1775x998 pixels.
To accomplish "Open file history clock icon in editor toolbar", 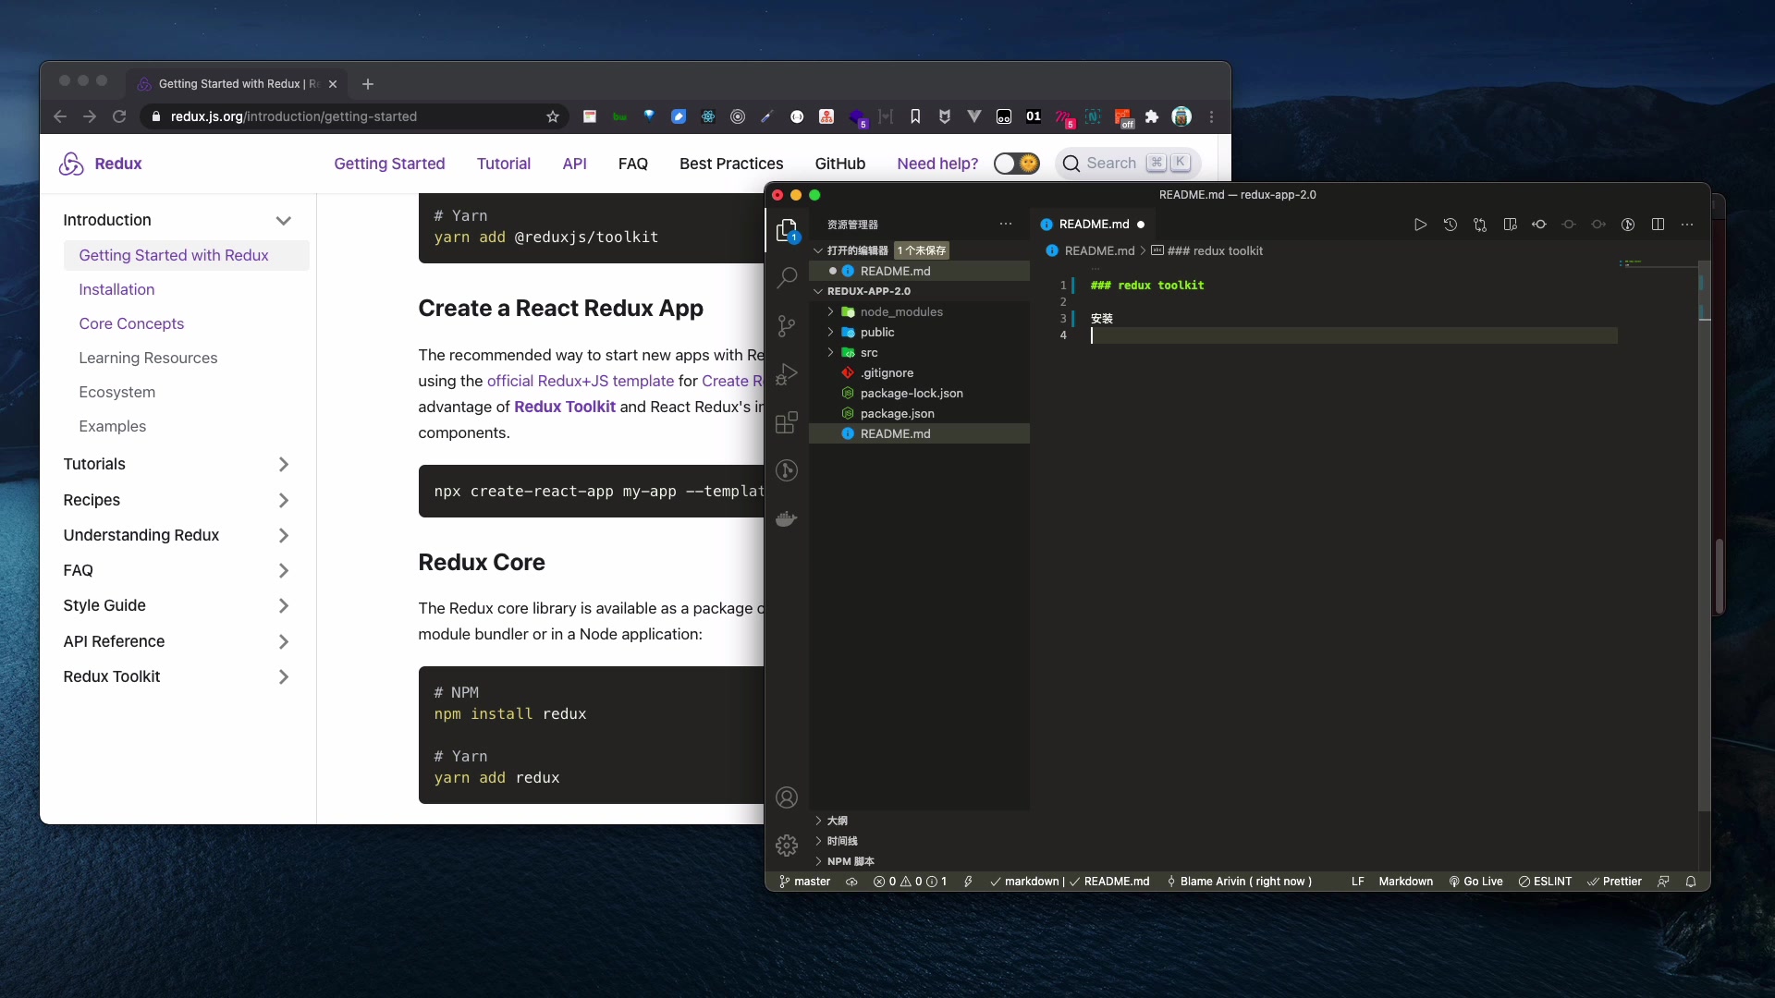I will 1450,225.
